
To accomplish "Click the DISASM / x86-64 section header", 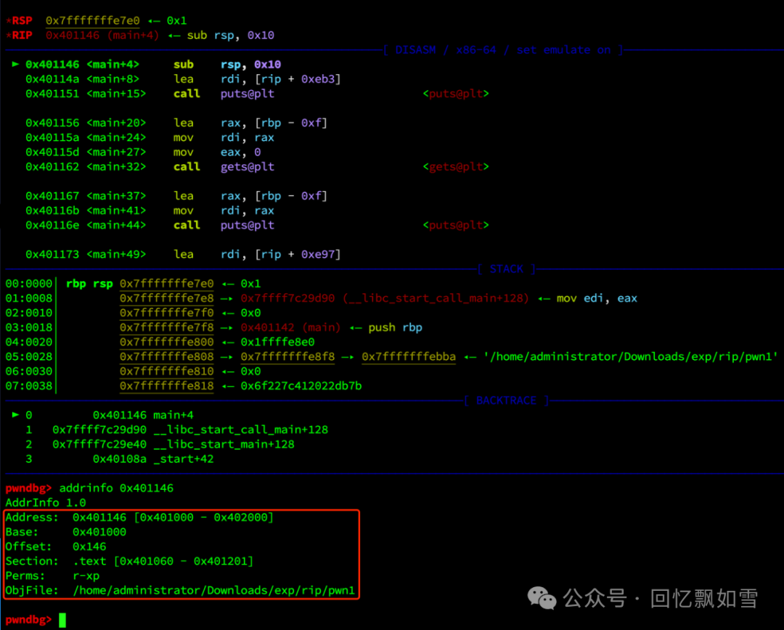I will pos(503,50).
